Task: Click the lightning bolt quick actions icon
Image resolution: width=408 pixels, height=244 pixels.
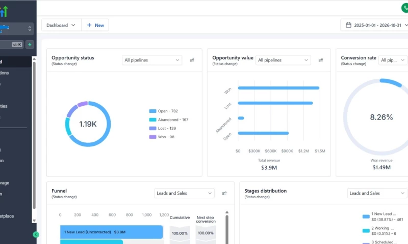Action: pyautogui.click(x=30, y=45)
